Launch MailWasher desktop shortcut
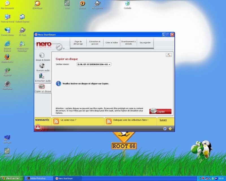The width and height of the screenshot is (226, 181). click(7, 85)
